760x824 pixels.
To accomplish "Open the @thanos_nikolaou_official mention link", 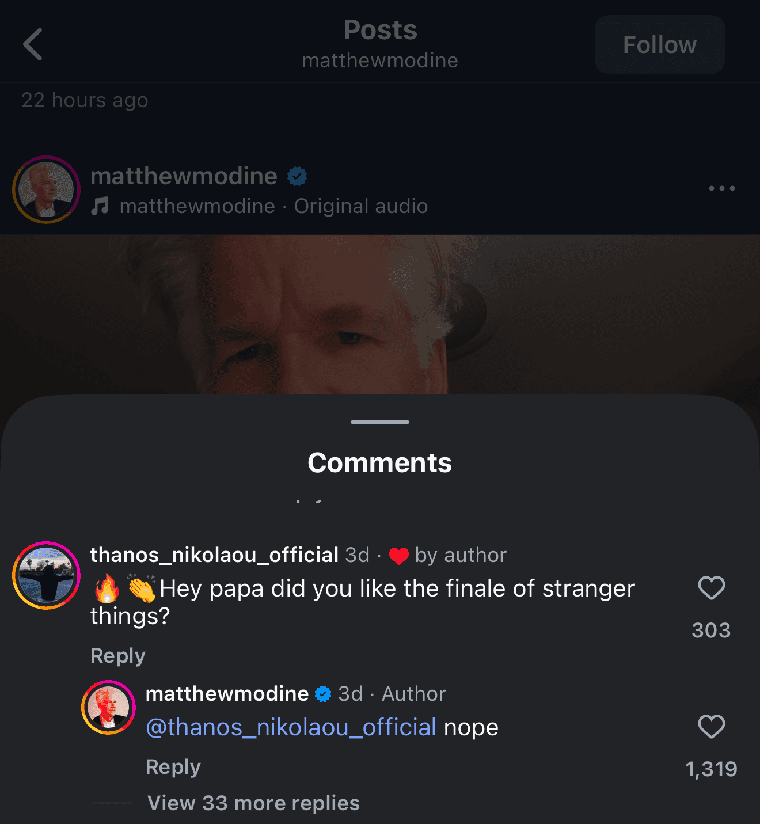I will pos(291,727).
